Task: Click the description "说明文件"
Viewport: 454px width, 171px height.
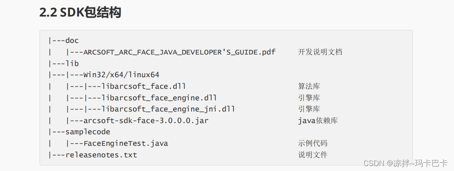Action: pos(313,155)
